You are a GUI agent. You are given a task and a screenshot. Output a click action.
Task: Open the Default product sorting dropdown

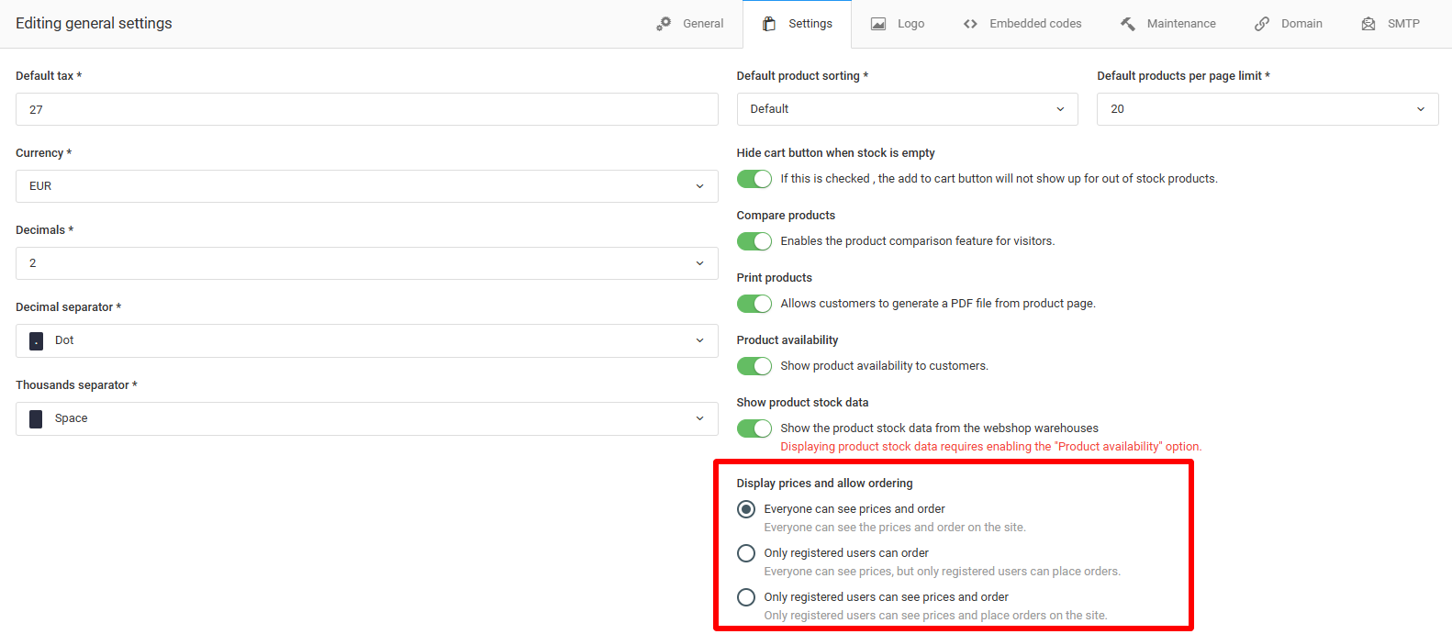[908, 109]
